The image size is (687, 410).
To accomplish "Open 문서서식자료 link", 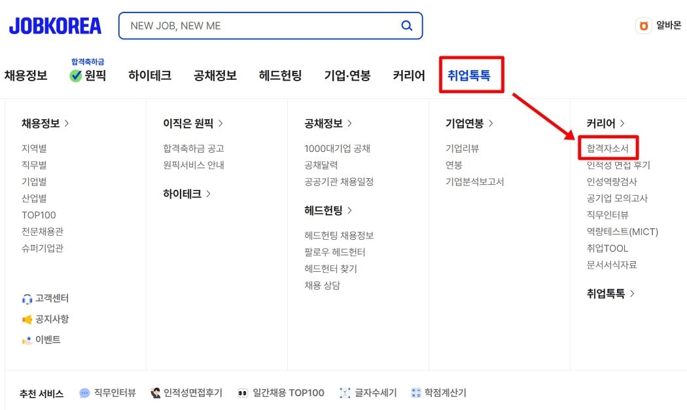I will click(x=612, y=265).
